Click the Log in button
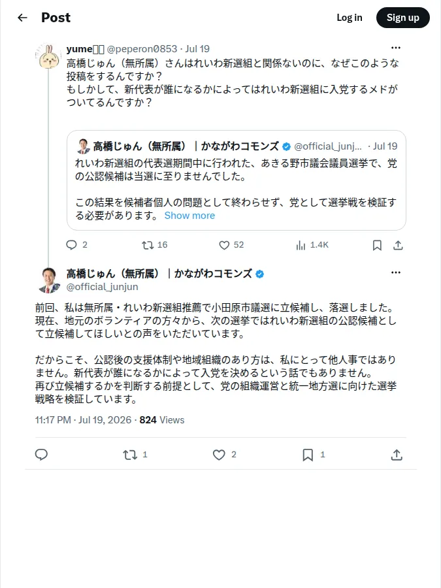This screenshot has width=441, height=588. (x=349, y=18)
